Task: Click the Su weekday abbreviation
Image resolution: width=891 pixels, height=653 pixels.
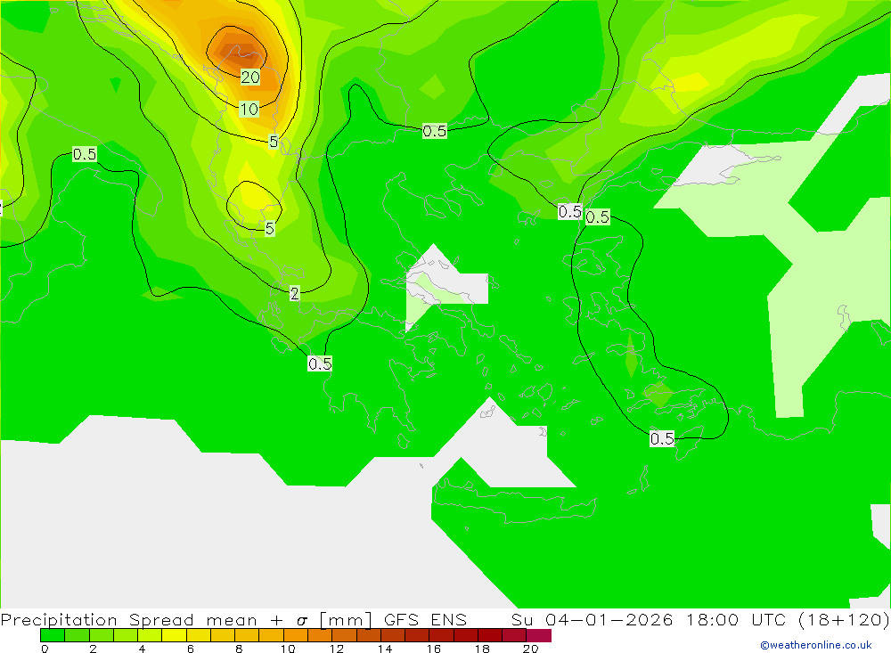Action: click(x=522, y=620)
